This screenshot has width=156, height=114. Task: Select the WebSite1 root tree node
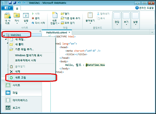[x=16, y=35]
